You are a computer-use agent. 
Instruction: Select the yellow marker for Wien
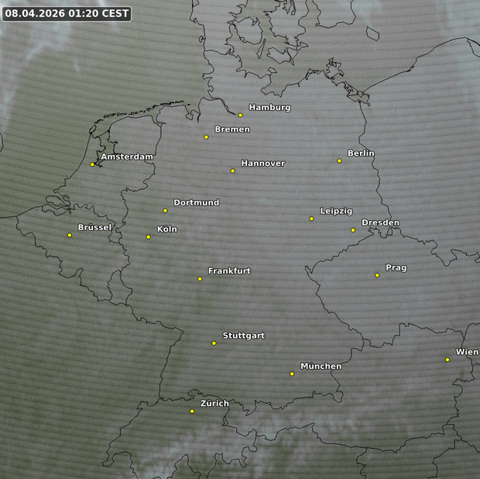(x=447, y=359)
